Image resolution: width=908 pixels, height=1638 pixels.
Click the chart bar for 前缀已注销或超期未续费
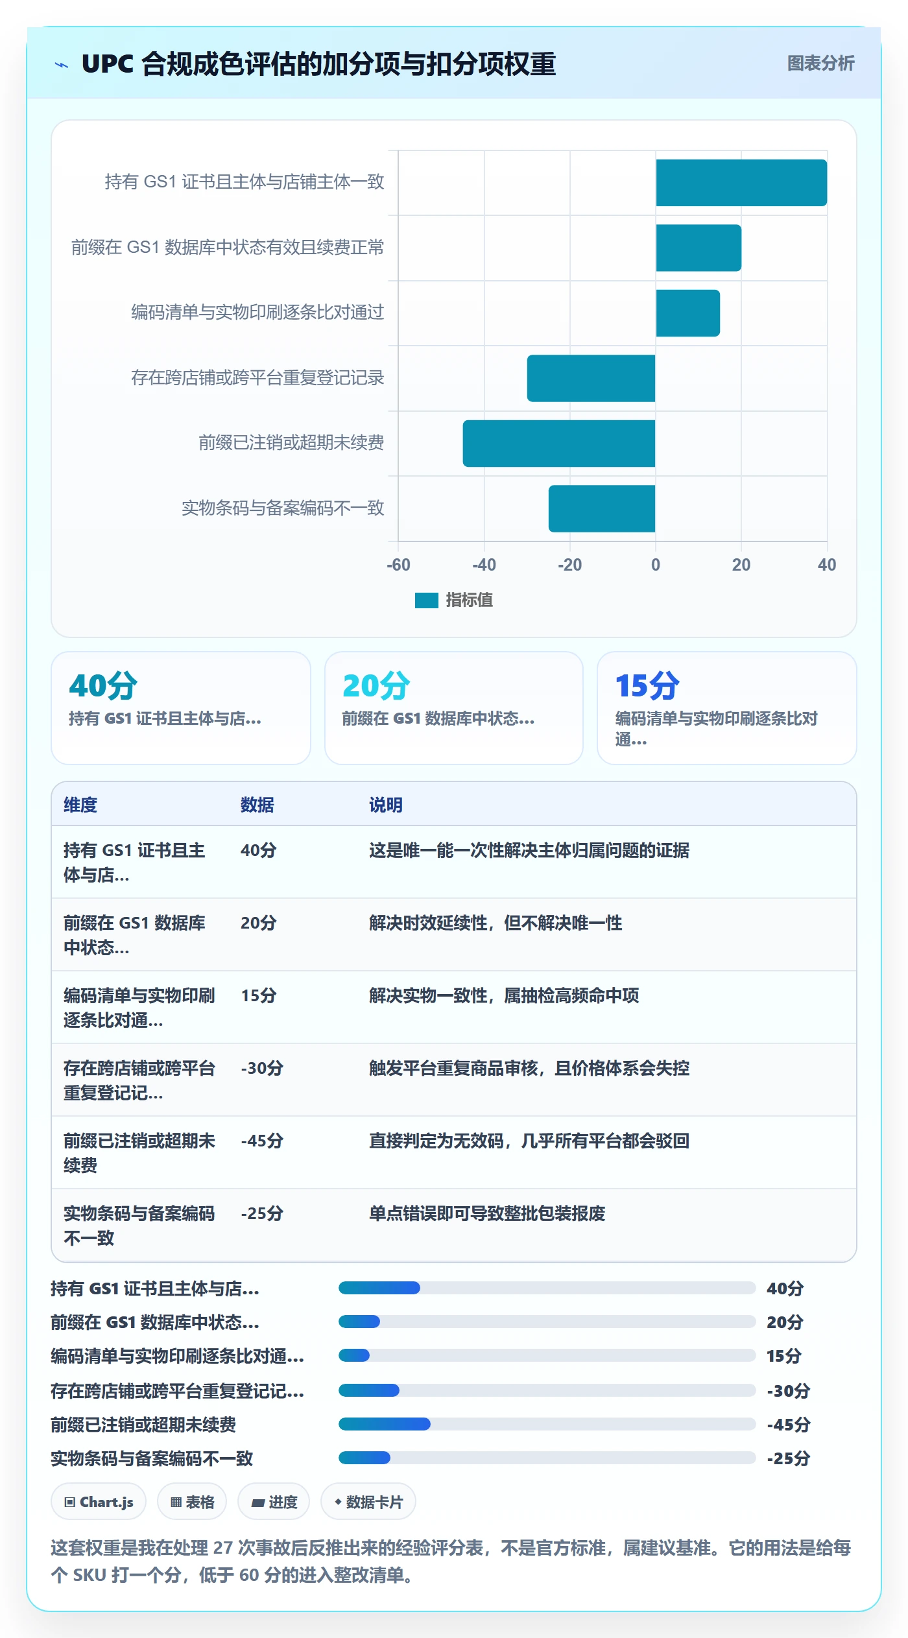(559, 444)
